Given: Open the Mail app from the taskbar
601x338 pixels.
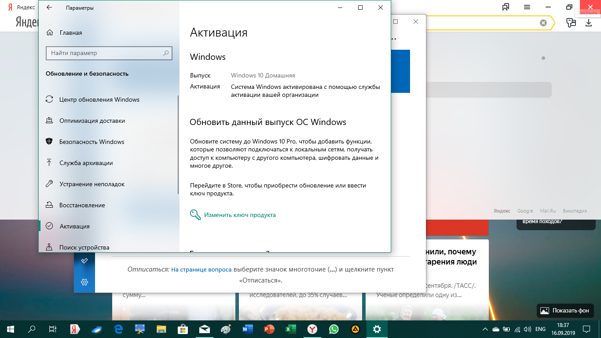Looking at the screenshot, I should (205, 329).
